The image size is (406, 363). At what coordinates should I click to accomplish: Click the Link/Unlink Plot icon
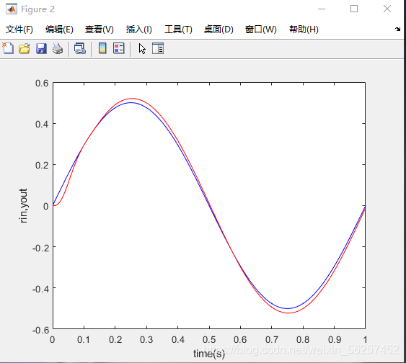(x=80, y=48)
